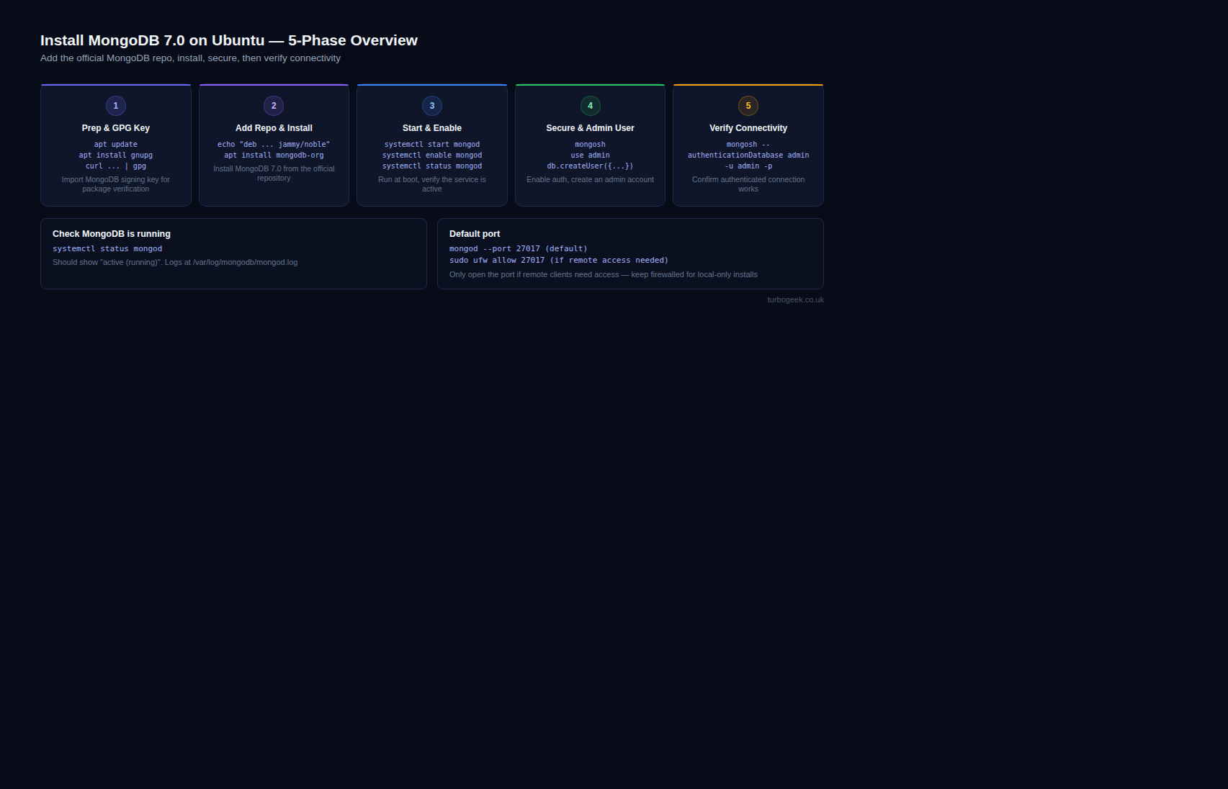The width and height of the screenshot is (1228, 789).
Task: Click the 'db.createUser({...})' code line
Action: (x=590, y=166)
